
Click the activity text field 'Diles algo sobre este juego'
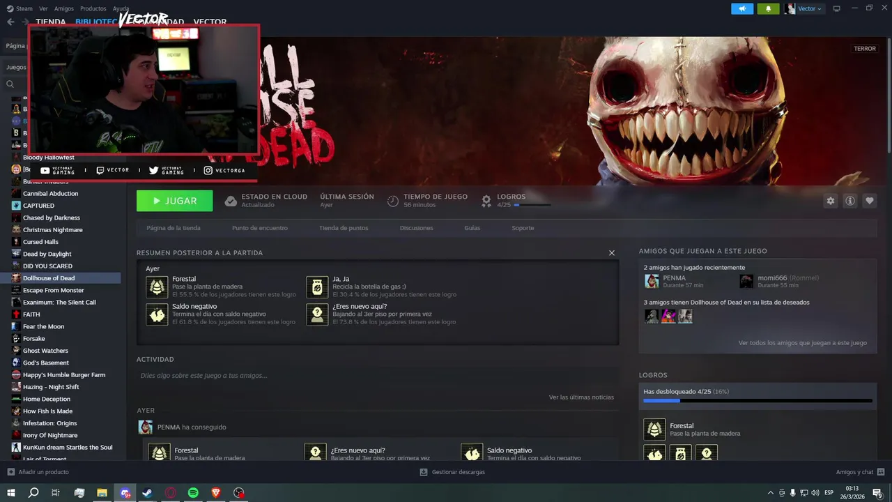pyautogui.click(x=377, y=376)
